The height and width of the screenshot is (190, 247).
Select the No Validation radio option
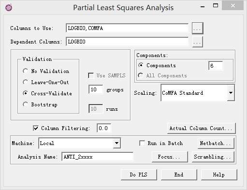pyautogui.click(x=25, y=71)
